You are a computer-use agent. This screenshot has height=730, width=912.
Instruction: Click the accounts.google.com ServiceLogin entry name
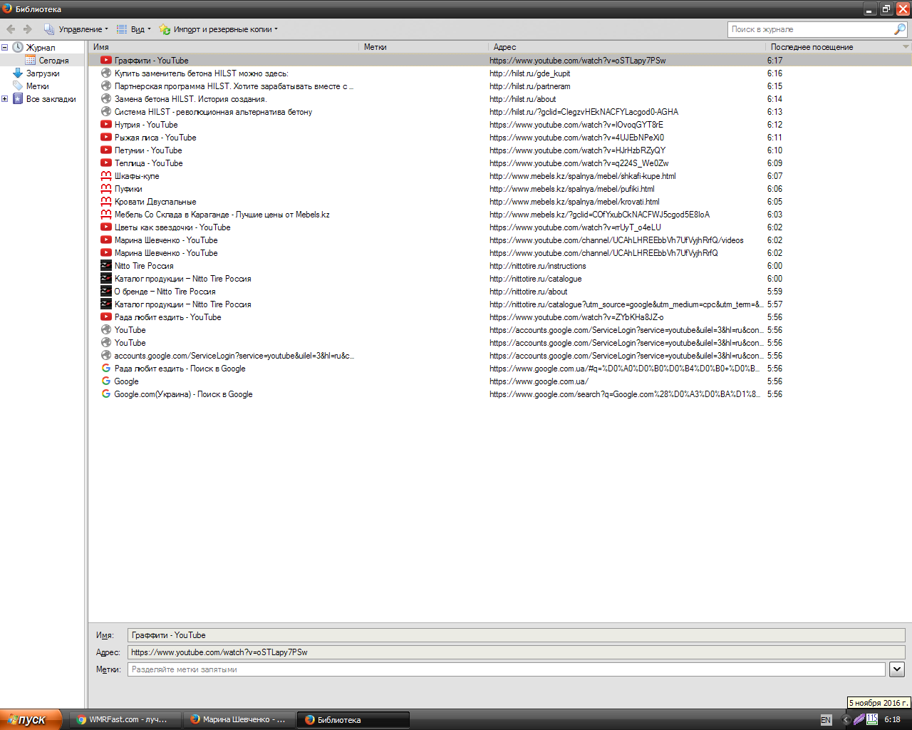point(234,356)
